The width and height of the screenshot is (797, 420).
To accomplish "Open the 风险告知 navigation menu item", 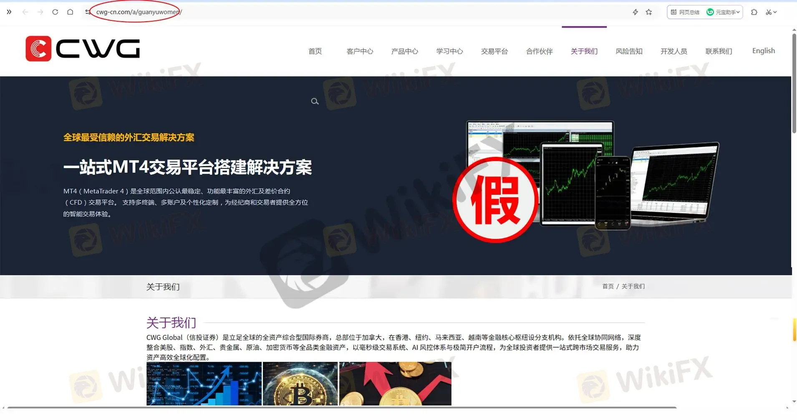I will click(x=629, y=51).
